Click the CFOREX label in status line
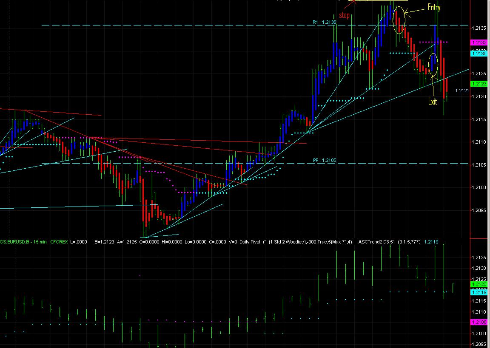This screenshot has height=348, width=490. [59, 242]
